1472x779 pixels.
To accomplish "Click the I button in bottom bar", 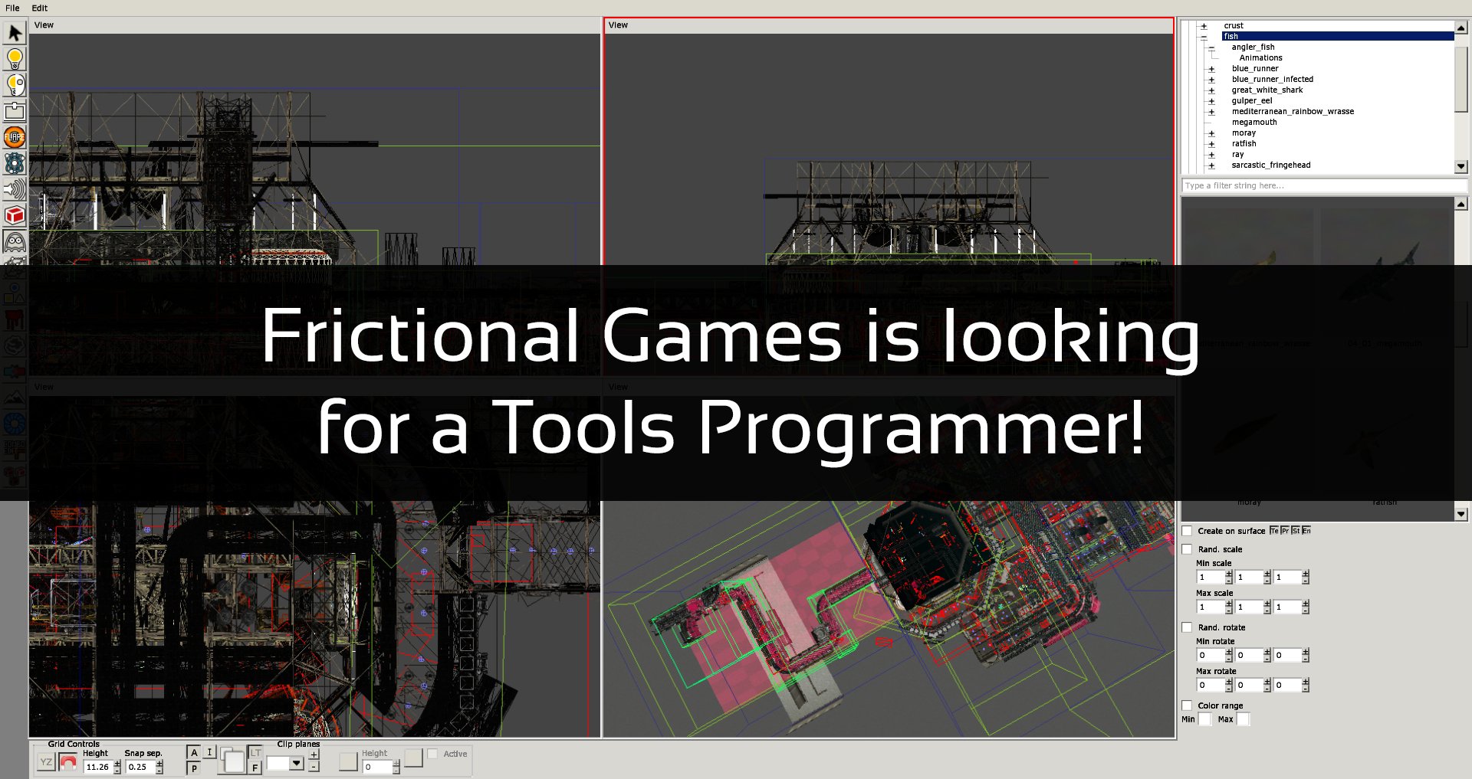I will tap(209, 753).
